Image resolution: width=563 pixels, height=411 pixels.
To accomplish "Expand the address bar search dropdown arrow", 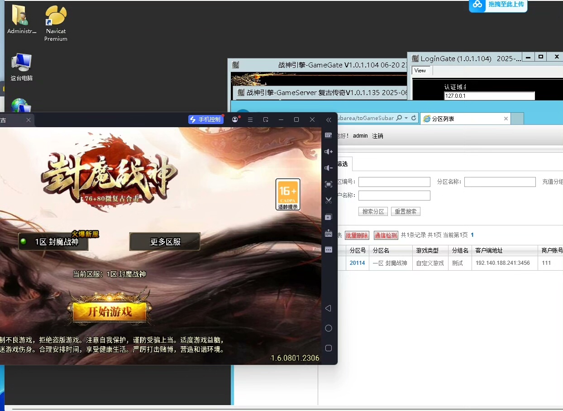I will (406, 118).
